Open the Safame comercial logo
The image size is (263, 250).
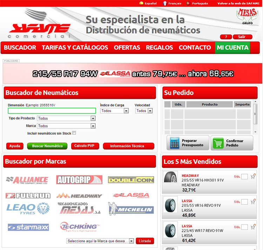[x=40, y=24]
